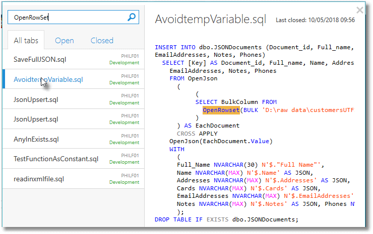
Task: Click the WITH keyword in preview
Action: pos(177,149)
